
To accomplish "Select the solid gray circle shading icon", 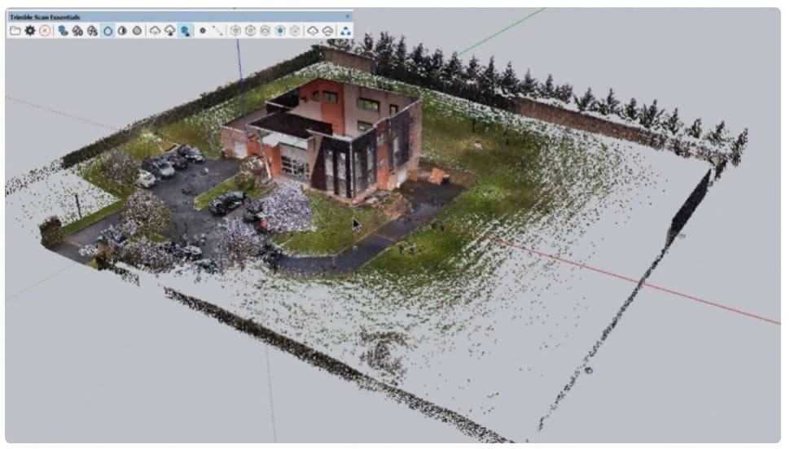I will 137,31.
